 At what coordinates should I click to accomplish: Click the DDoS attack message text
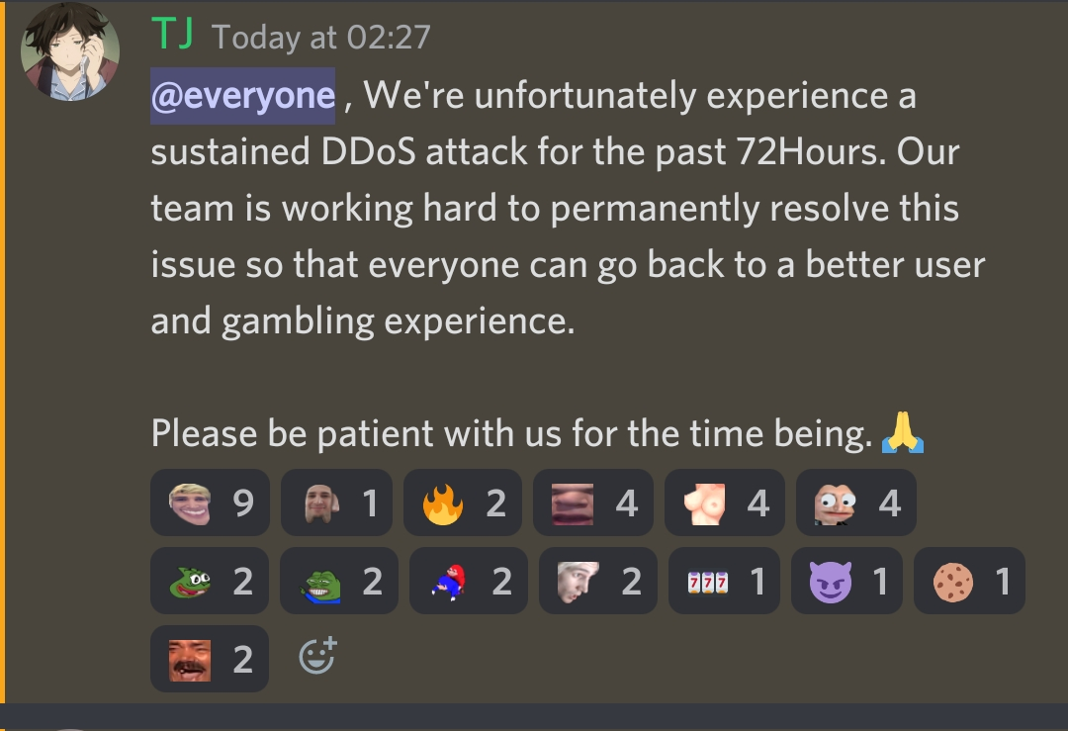[568, 207]
